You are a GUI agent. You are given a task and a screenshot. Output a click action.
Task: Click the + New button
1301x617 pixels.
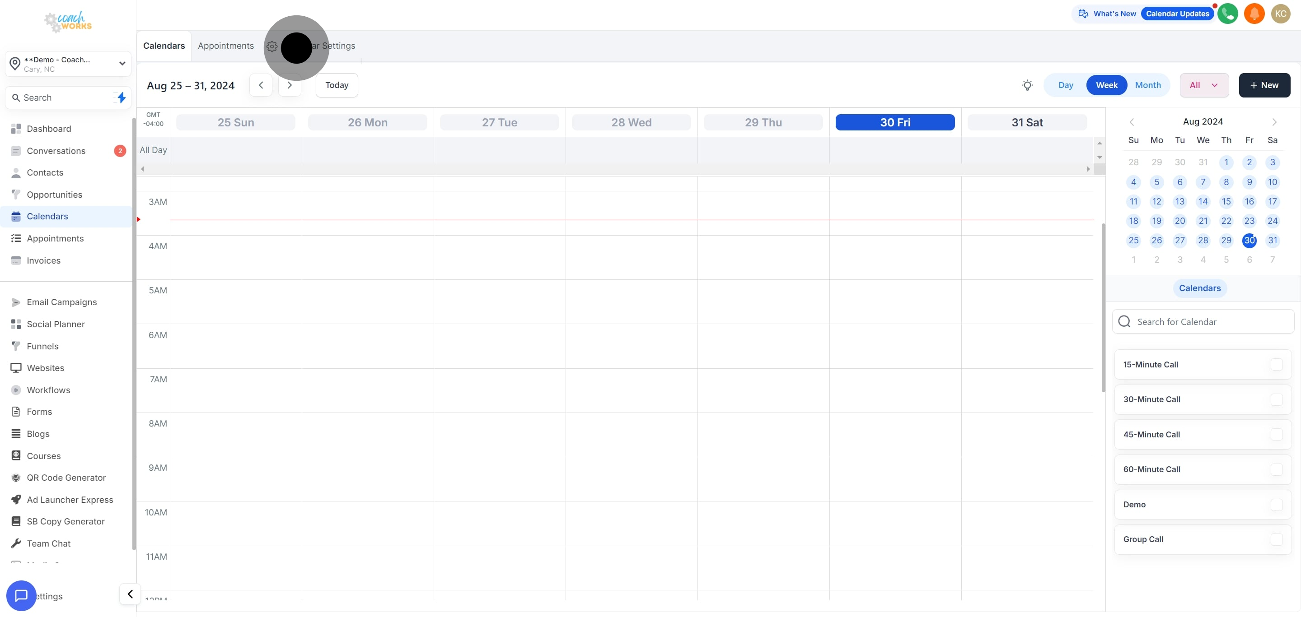point(1264,85)
